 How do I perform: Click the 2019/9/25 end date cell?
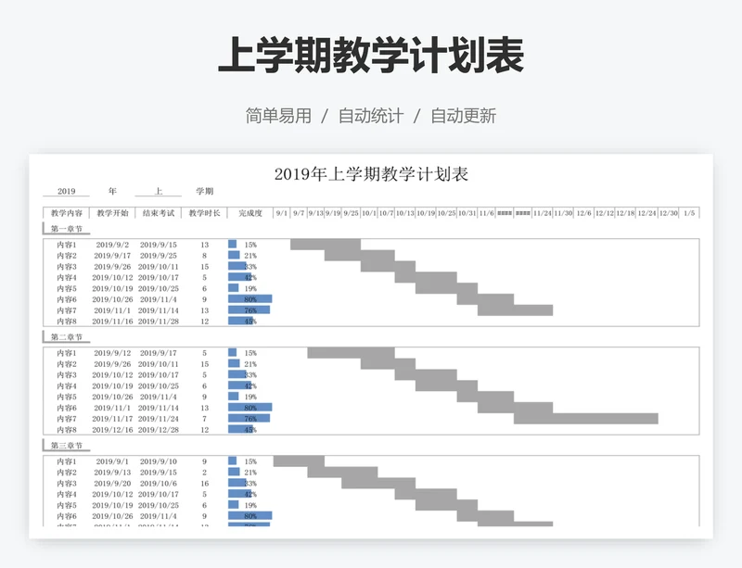[x=158, y=256]
